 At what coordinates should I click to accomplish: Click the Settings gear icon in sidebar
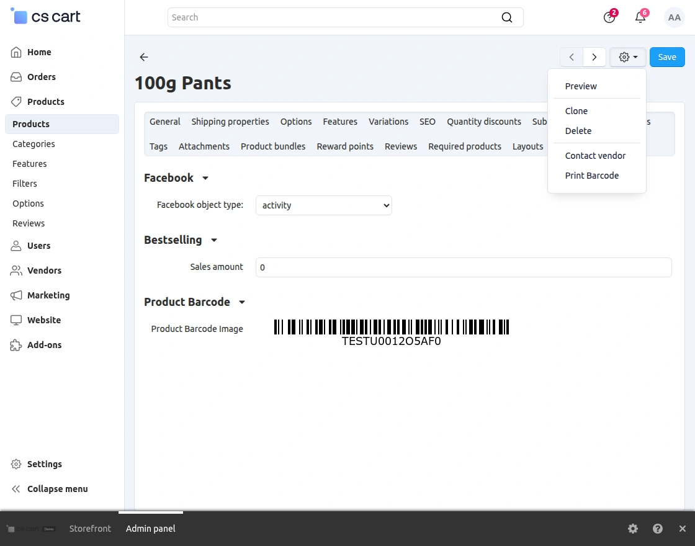click(16, 465)
